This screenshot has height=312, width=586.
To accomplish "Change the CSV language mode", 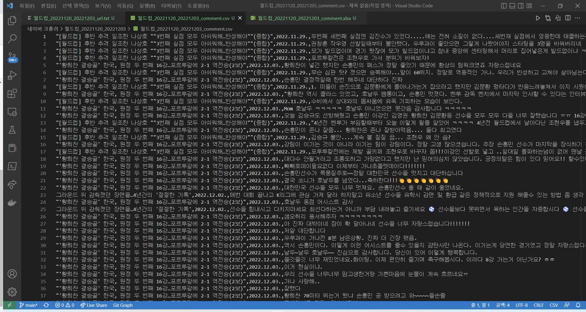I will pos(554,305).
